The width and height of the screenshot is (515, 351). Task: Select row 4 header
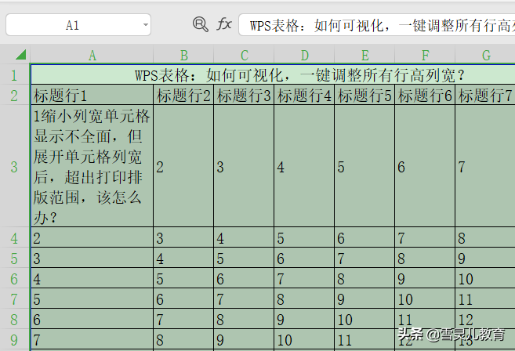14,238
